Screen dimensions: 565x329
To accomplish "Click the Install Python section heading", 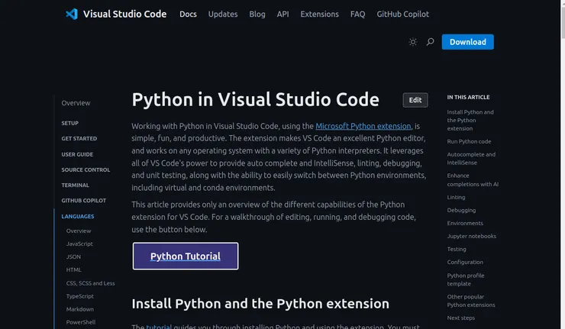I will [260, 304].
